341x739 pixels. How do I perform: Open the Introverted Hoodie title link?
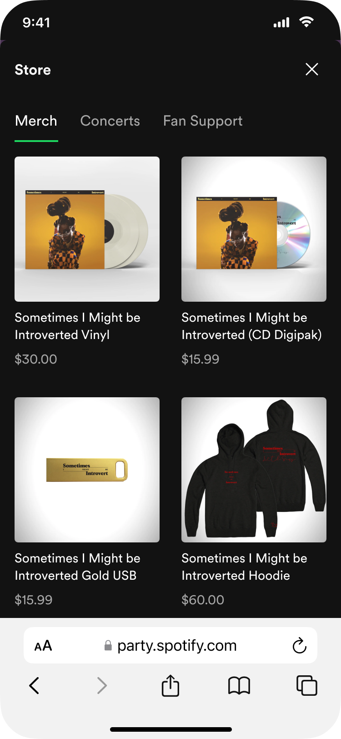click(244, 567)
